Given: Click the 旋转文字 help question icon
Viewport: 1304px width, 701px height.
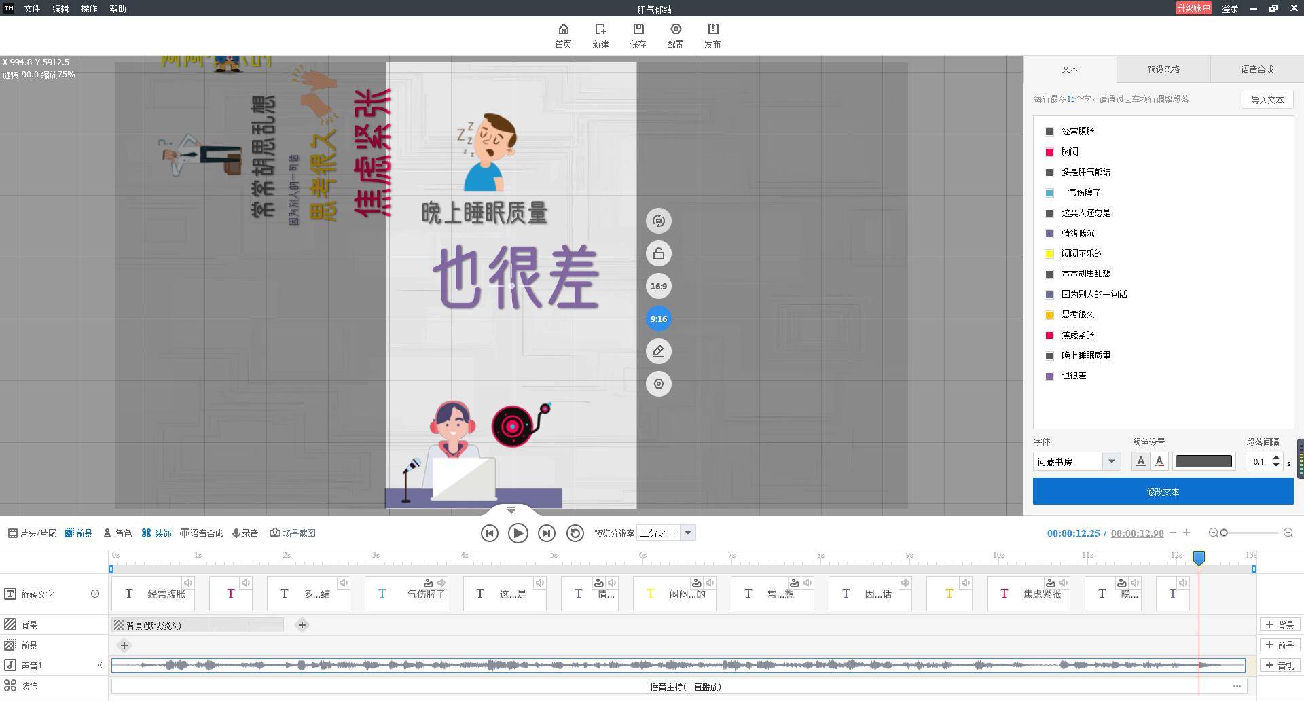Looking at the screenshot, I should (x=95, y=594).
